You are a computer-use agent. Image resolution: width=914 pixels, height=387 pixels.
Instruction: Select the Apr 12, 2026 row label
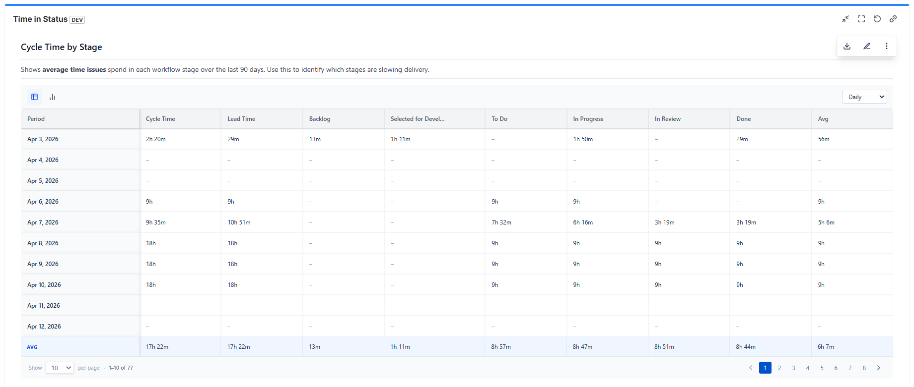point(44,327)
